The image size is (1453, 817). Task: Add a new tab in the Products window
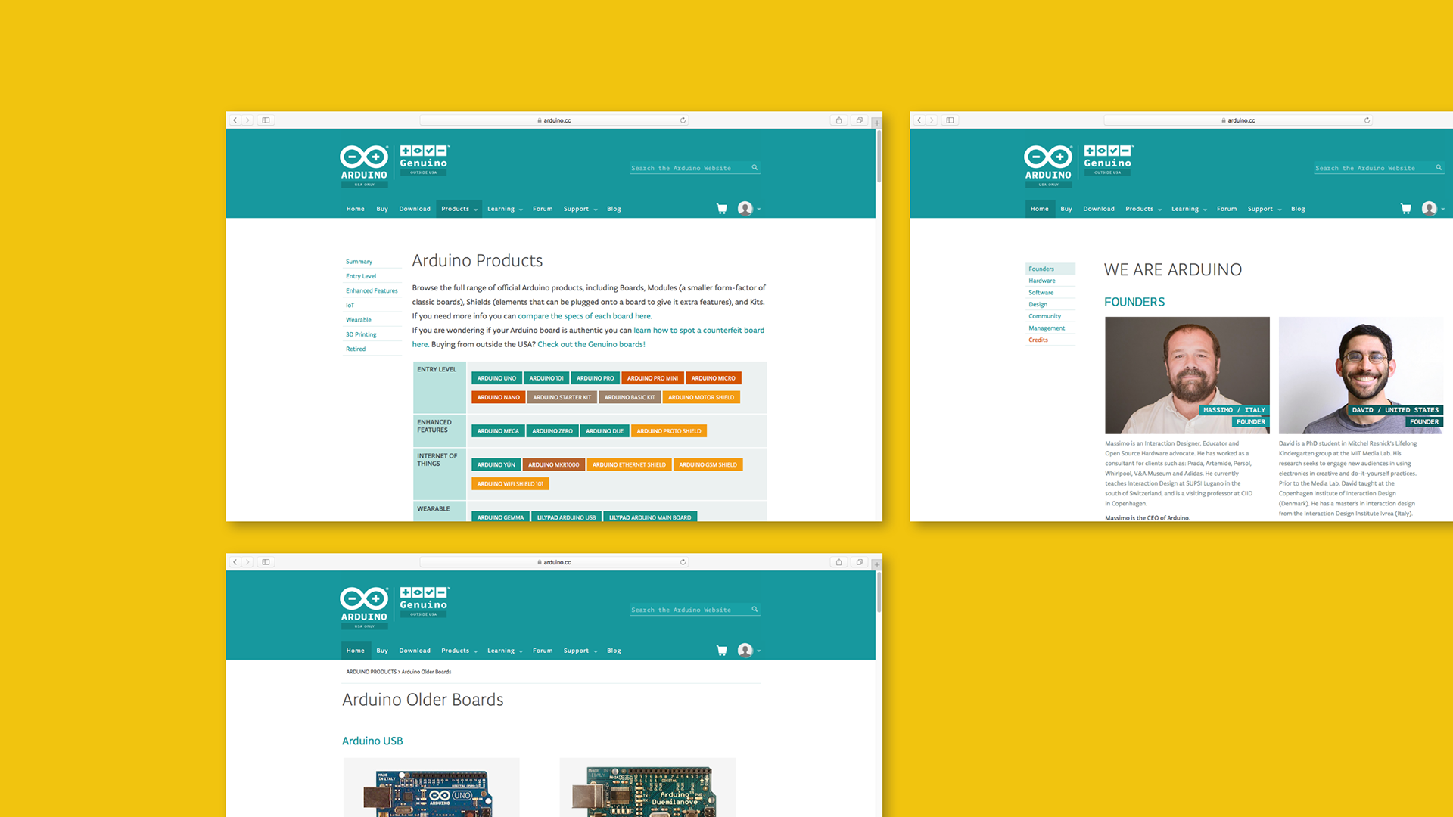[877, 123]
